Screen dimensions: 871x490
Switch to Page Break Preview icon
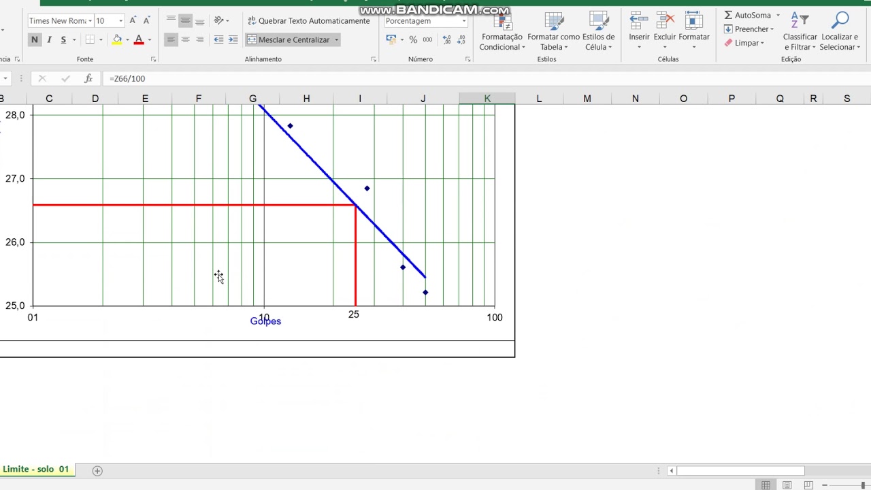point(808,485)
